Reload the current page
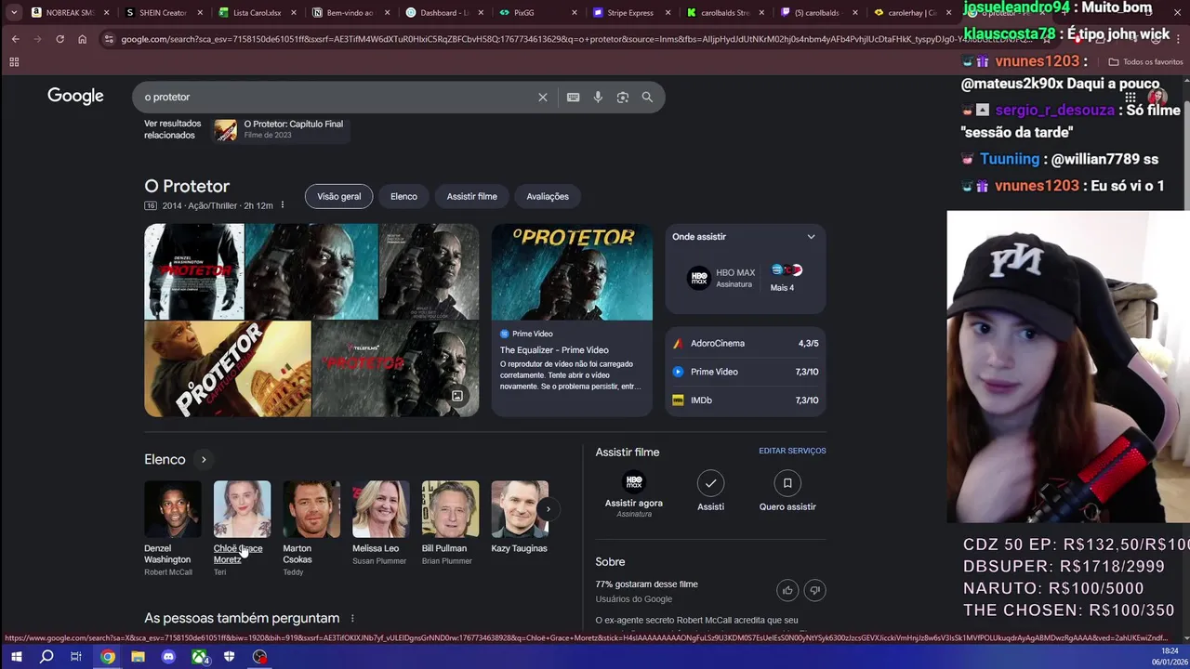Viewport: 1190px width, 669px height. pos(59,39)
